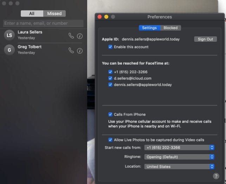The image size is (226, 184).
Task: Switch to the Blocked tab
Action: pyautogui.click(x=170, y=28)
